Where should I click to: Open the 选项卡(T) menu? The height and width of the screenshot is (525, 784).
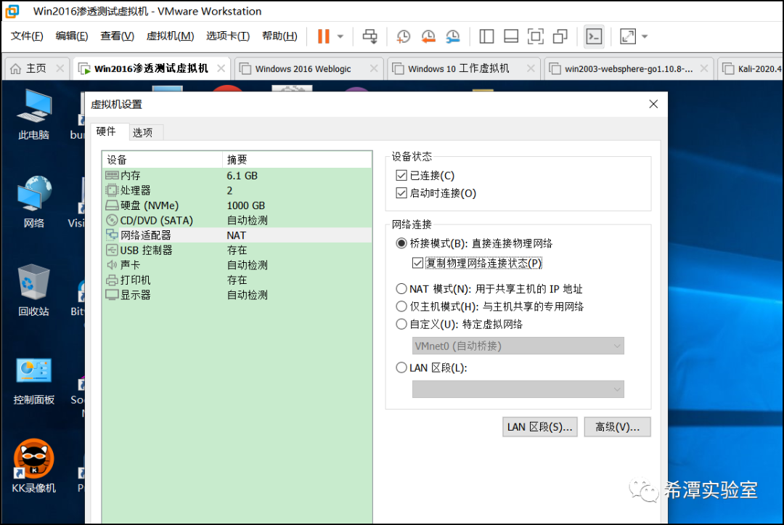pos(227,36)
